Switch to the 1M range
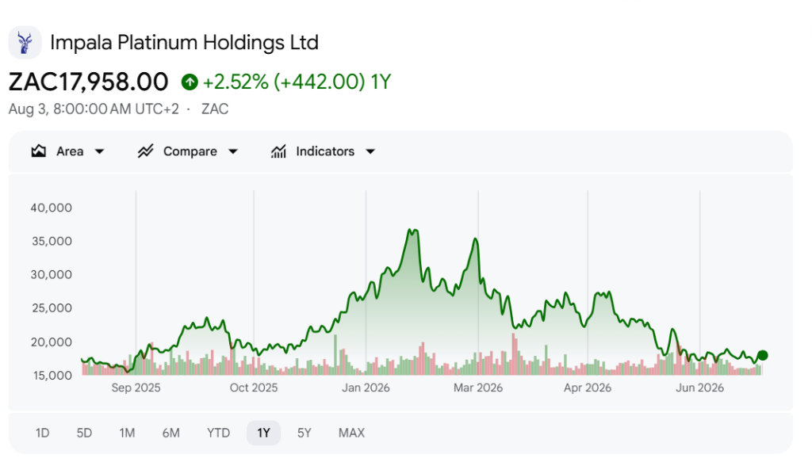 127,433
